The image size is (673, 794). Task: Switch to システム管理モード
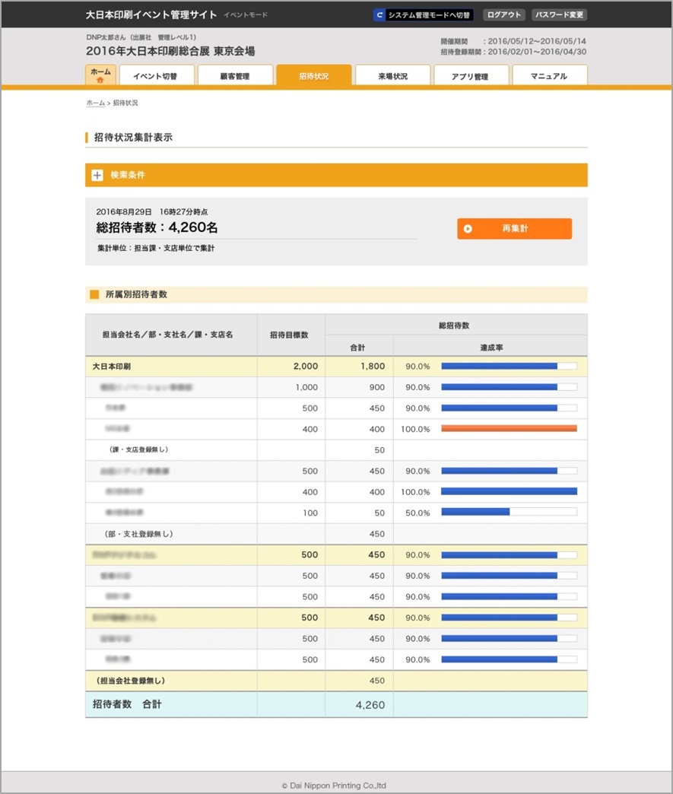tap(424, 14)
